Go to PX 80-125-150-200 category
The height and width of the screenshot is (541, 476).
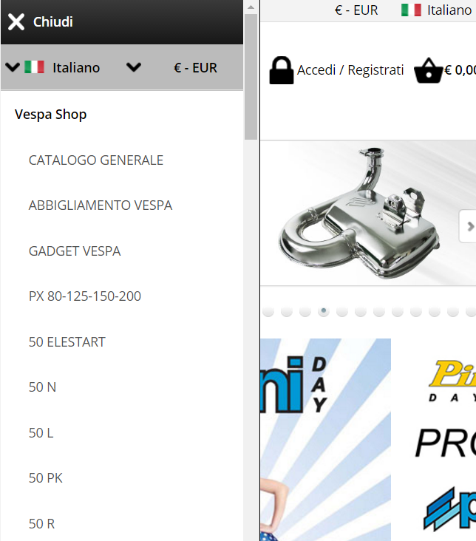85,296
